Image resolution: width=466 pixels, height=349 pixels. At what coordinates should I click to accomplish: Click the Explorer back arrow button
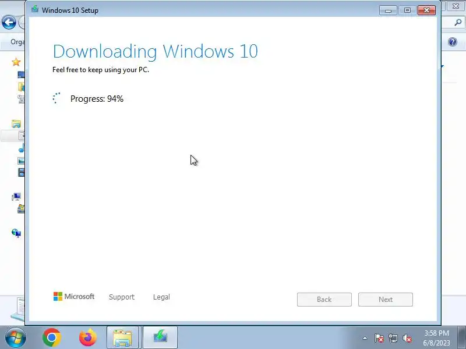point(9,22)
